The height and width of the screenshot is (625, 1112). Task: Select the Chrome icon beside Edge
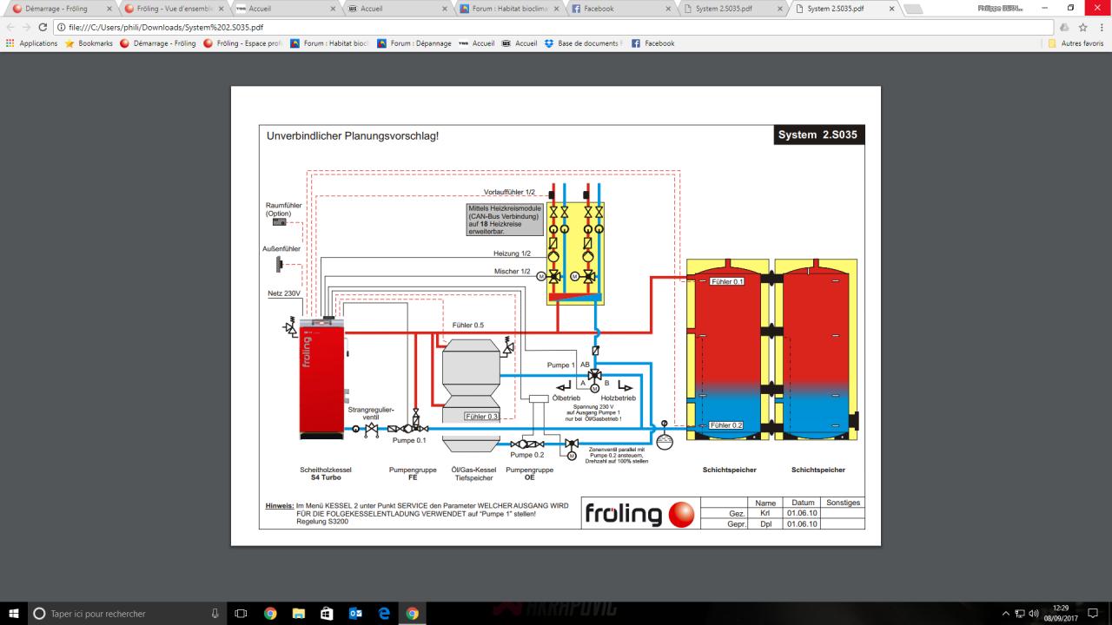pyautogui.click(x=412, y=614)
